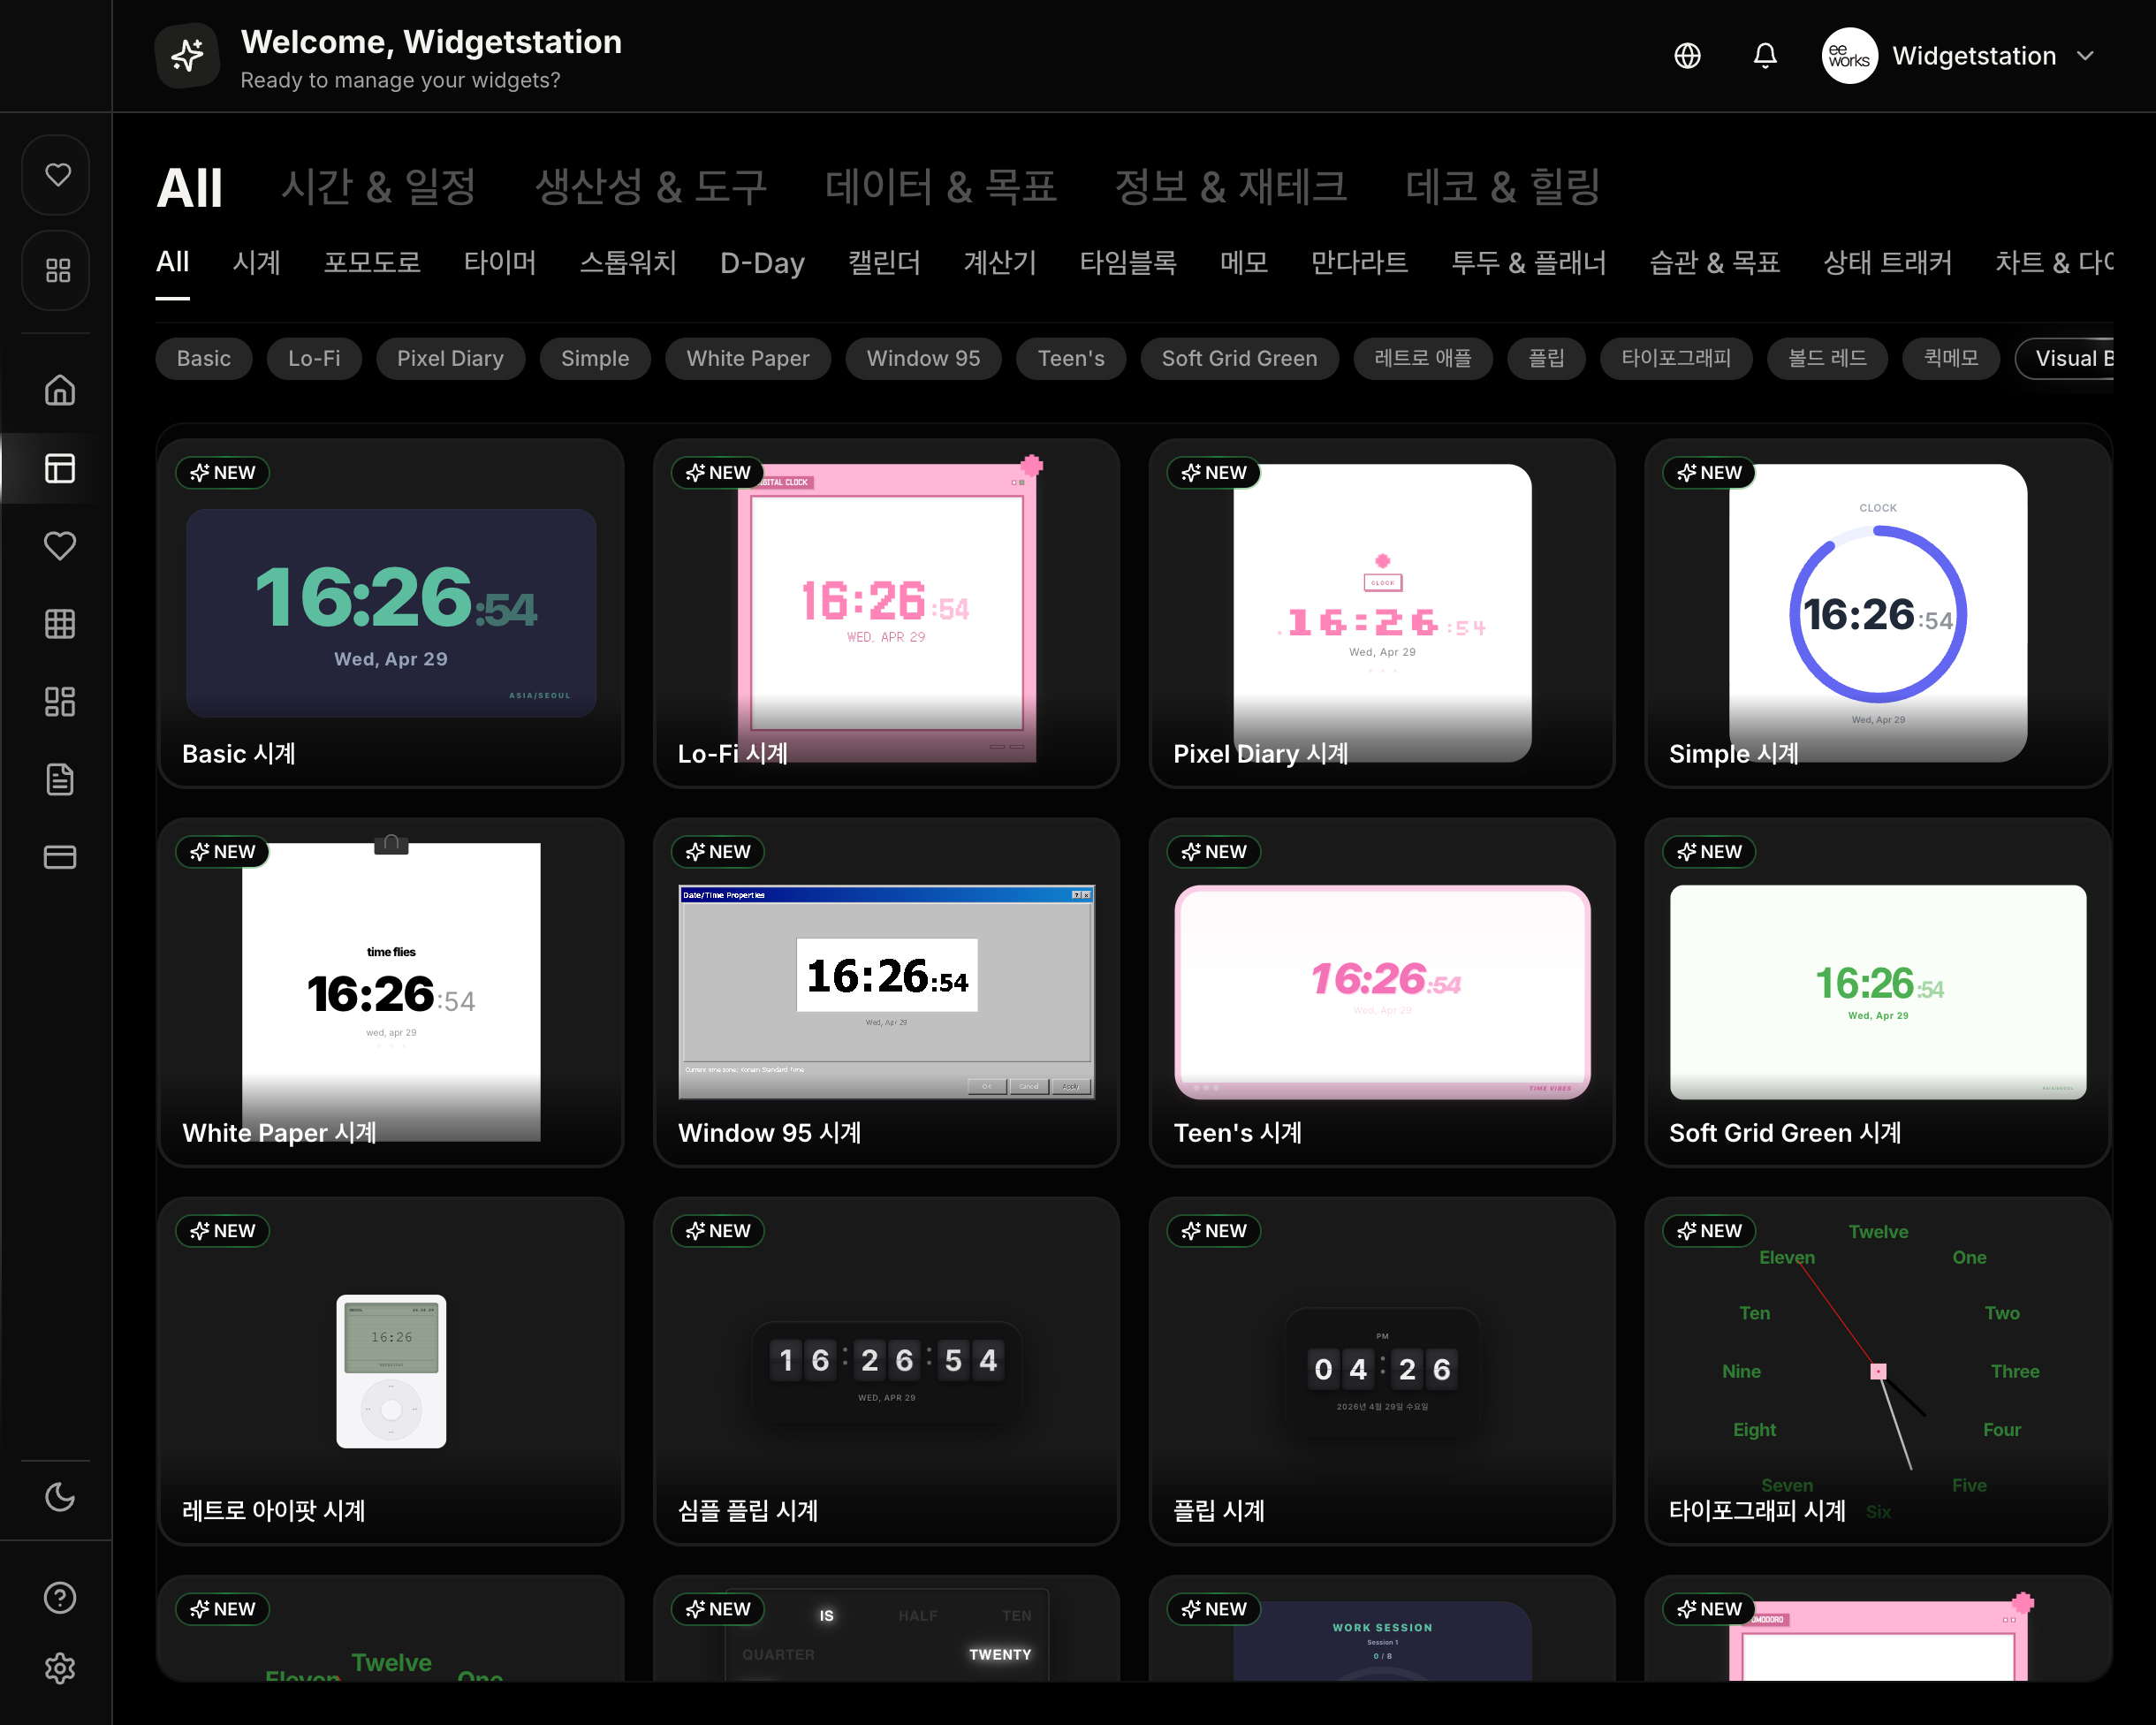2156x1725 pixels.
Task: Open the 레트로 아이팟 시계 widget card
Action: click(x=391, y=1371)
